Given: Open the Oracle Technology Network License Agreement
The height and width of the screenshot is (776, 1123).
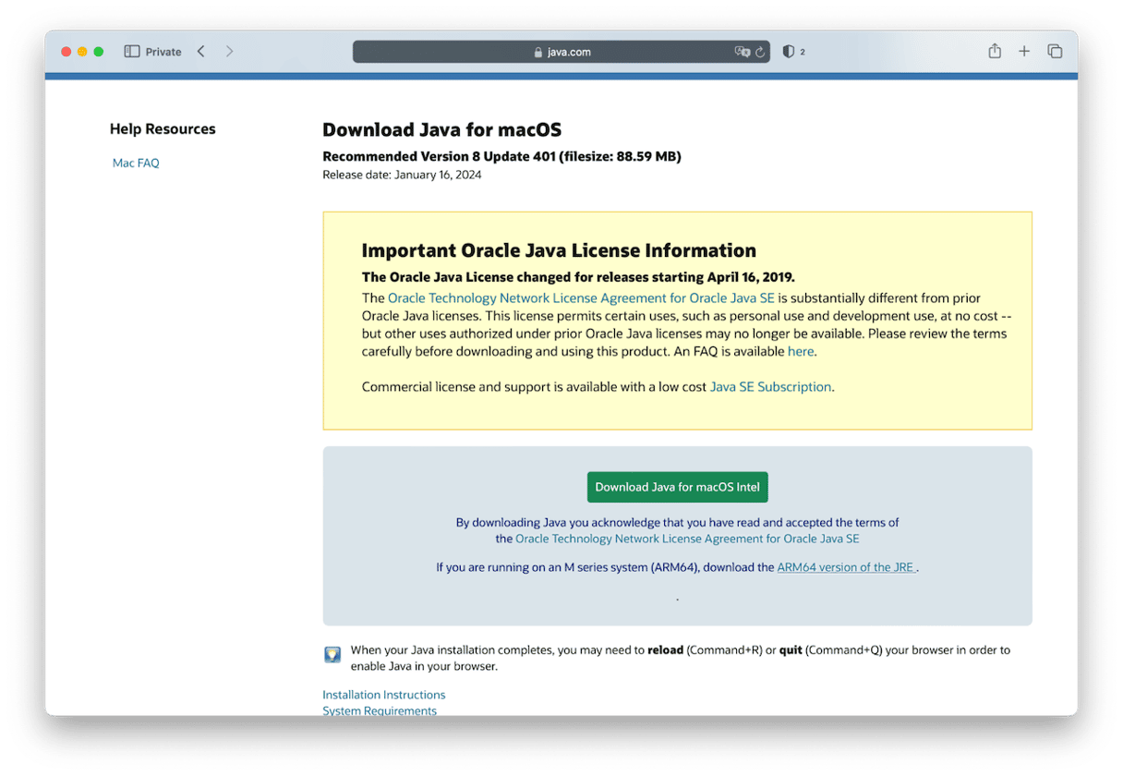Looking at the screenshot, I should (582, 297).
